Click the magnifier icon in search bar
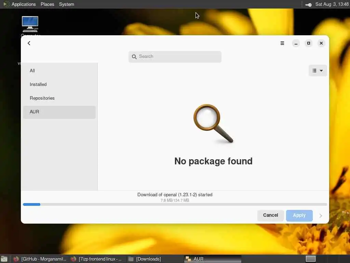The image size is (350, 263). pos(134,57)
